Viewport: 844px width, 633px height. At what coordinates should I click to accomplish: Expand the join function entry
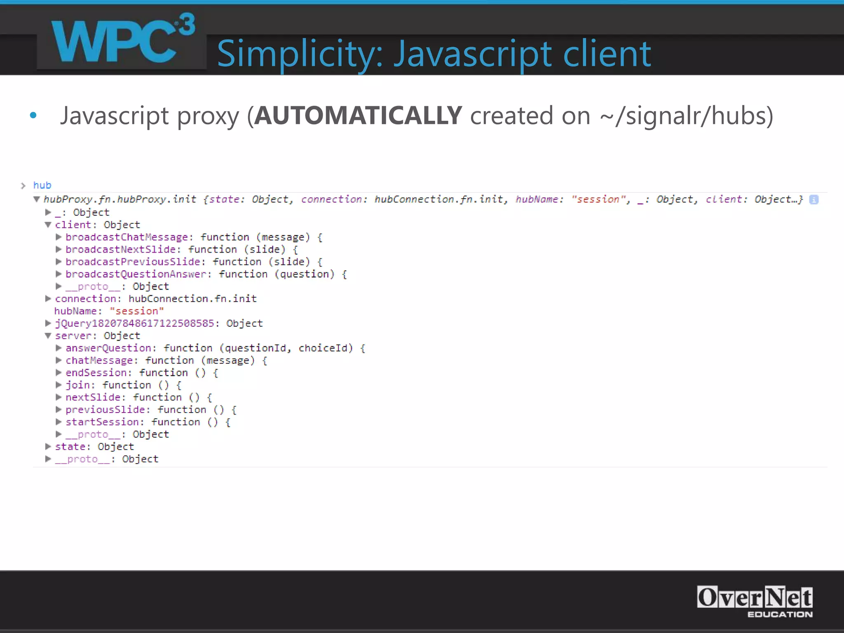click(59, 385)
